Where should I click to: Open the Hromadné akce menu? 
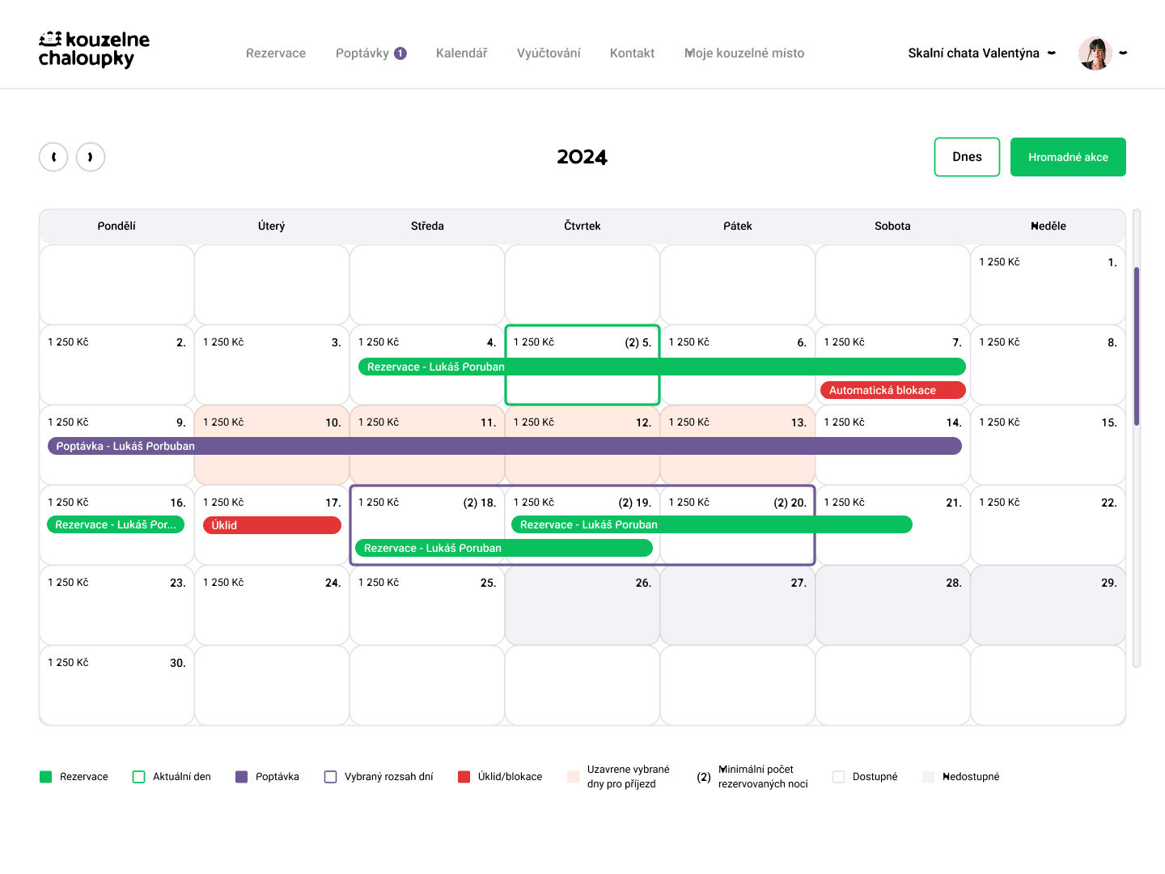pyautogui.click(x=1068, y=157)
